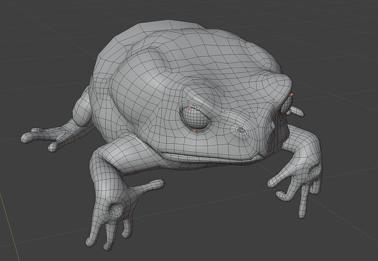Select the round wrist knob on front hand
The height and width of the screenshot is (261, 378).
coord(115,211)
